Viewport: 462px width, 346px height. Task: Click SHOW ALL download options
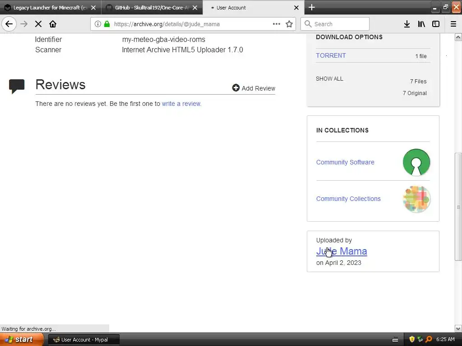click(x=329, y=78)
